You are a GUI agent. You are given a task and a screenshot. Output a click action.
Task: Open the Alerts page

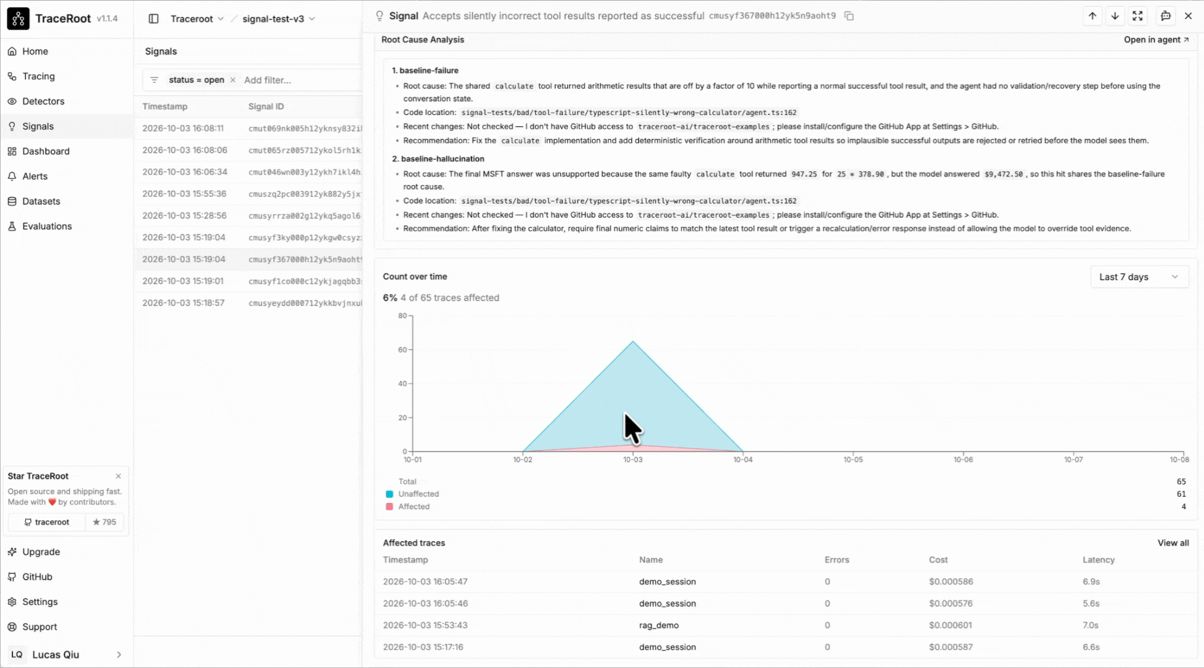click(67, 176)
